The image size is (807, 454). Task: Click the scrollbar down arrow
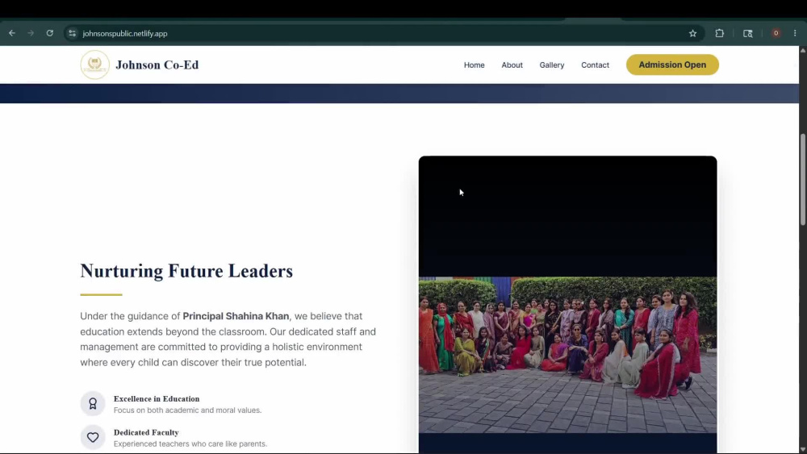802,449
